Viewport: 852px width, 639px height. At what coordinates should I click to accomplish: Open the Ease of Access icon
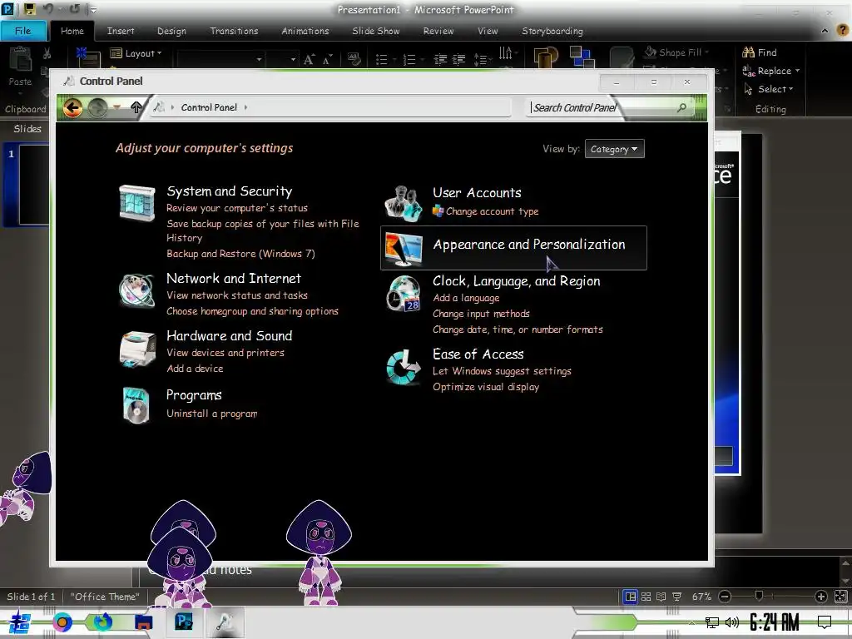click(x=404, y=366)
